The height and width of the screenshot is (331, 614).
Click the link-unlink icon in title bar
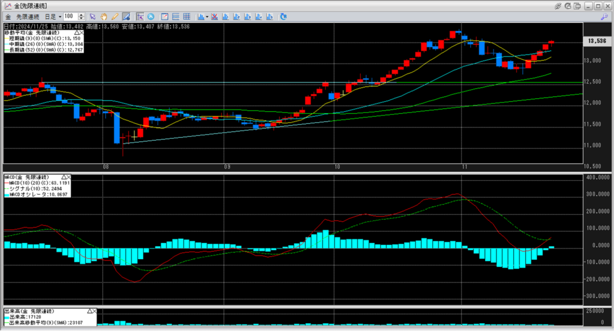558,5
